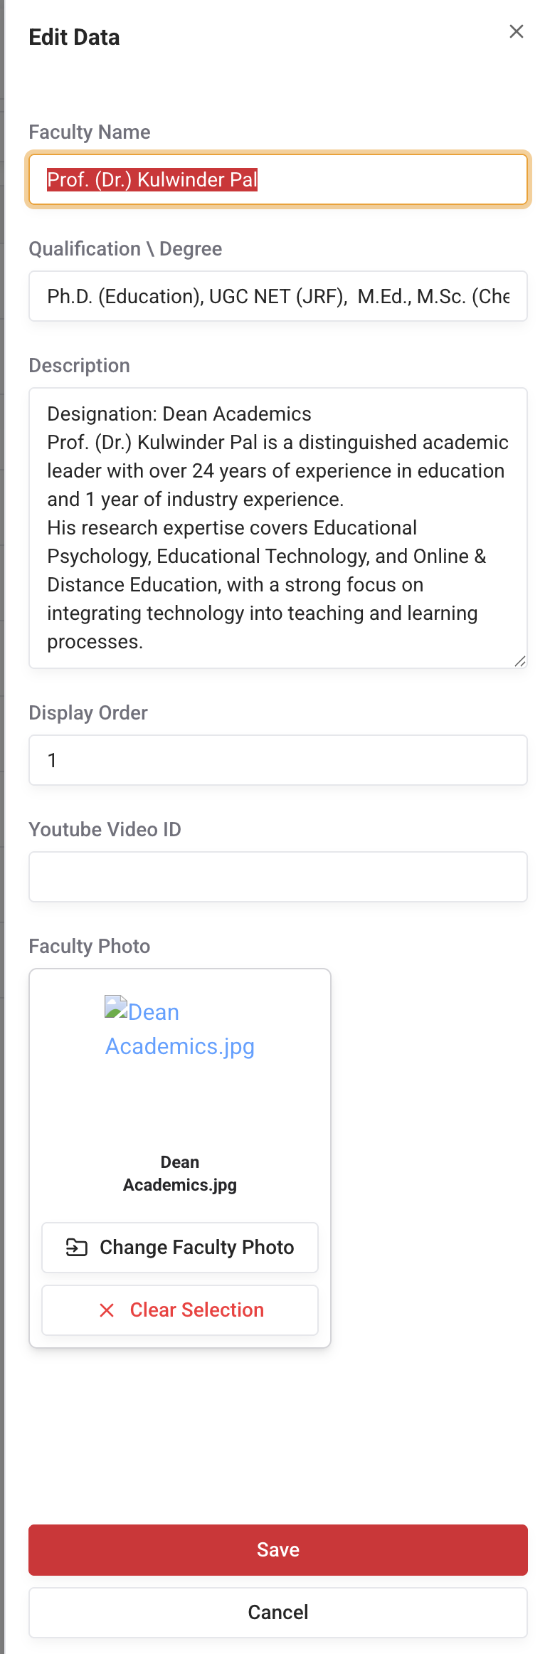
Task: Focus the Qualification \ Degree input
Action: 277,296
